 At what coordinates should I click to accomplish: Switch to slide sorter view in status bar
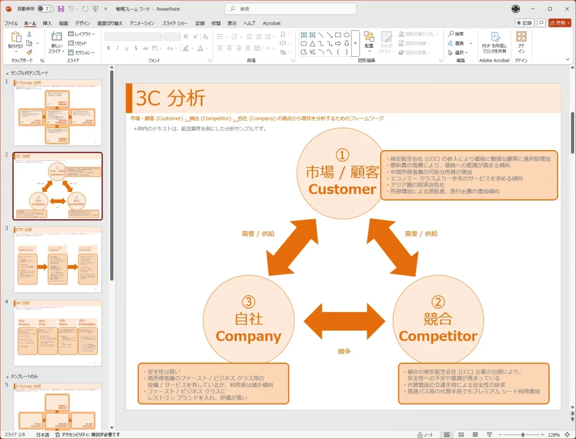[x=460, y=435]
